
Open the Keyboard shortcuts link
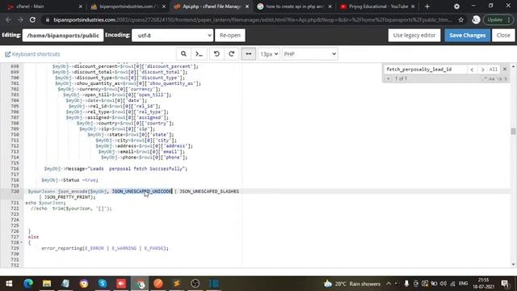[x=32, y=54]
